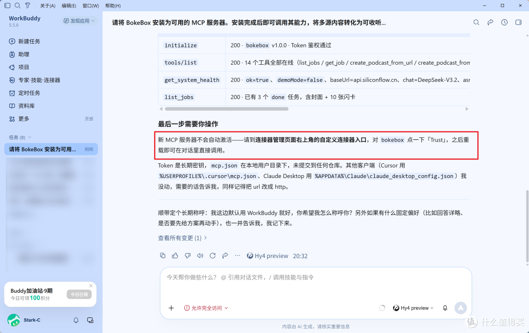
Task: Toggle the sidebar panel icon in title bar
Action: [7, 5]
